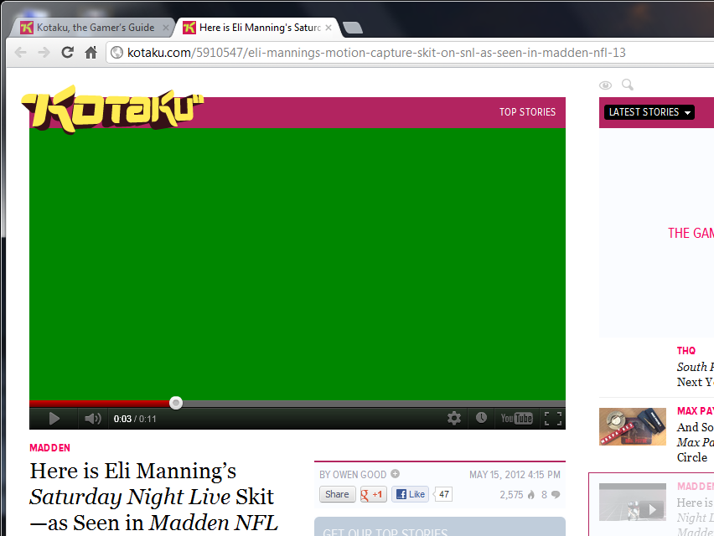Click the sidebar Madden story title
Screen dimensions: 714x536
point(695,518)
